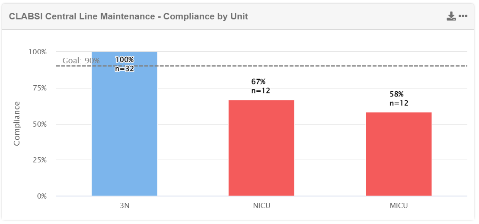Viewport: 479px width, 224px height.
Task: Click the 3N x-axis label
Action: 125,205
